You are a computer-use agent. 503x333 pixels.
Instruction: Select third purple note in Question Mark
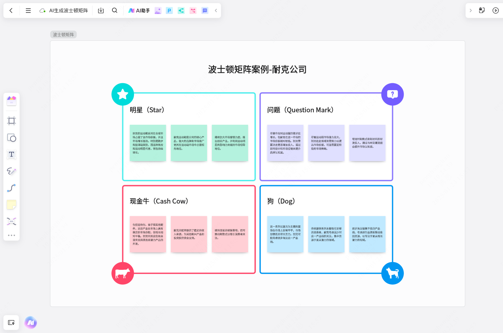point(367,143)
